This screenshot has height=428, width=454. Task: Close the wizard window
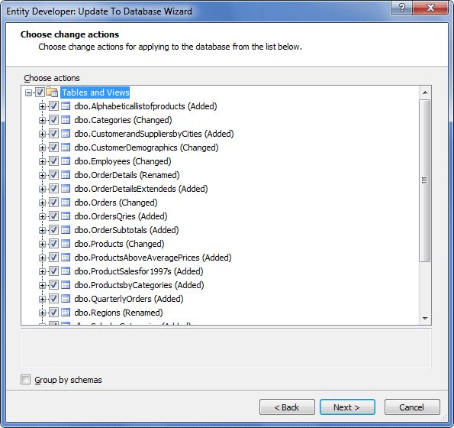pos(430,8)
